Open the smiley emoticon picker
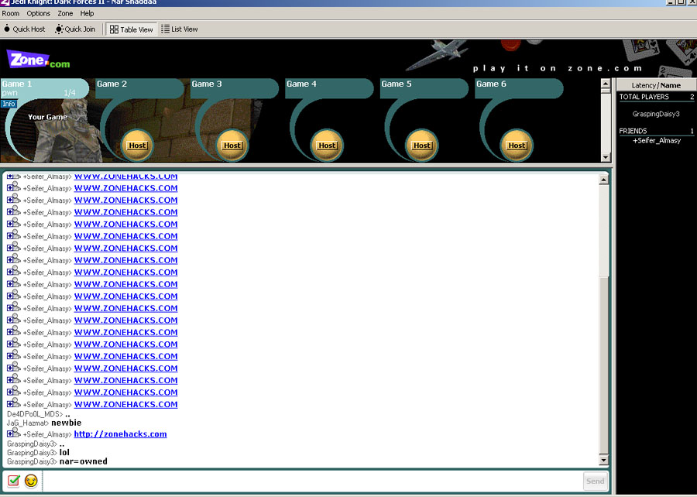This screenshot has height=497, width=697. [31, 481]
